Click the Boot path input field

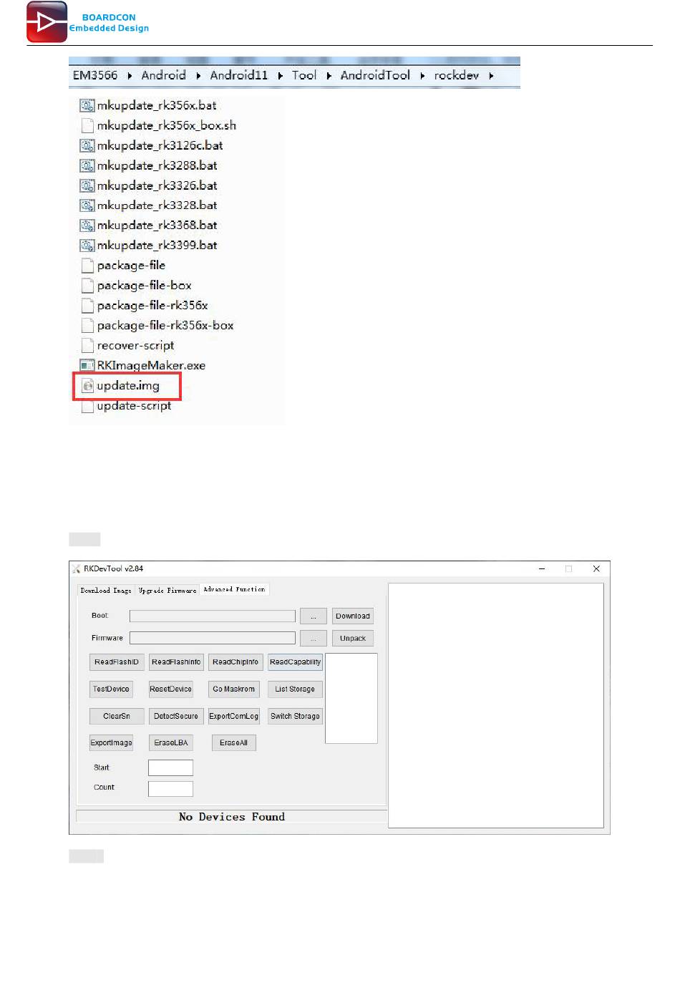(213, 616)
